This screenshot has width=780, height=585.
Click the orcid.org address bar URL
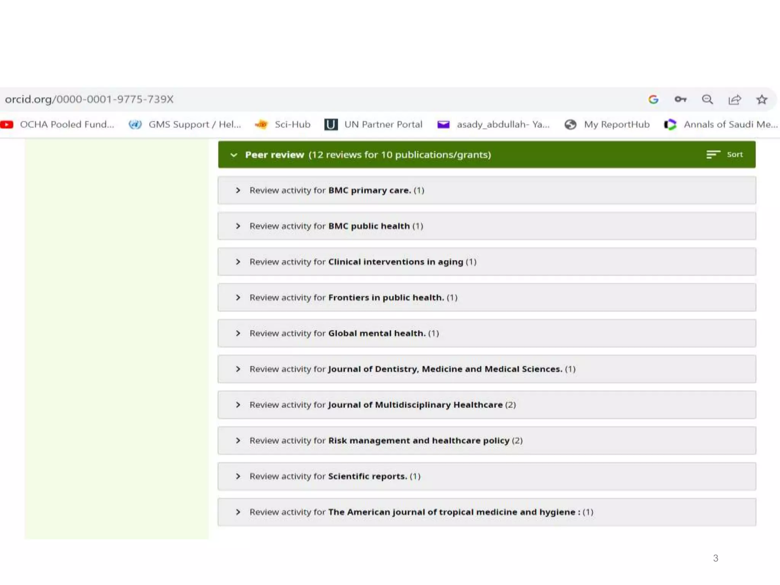coord(89,99)
